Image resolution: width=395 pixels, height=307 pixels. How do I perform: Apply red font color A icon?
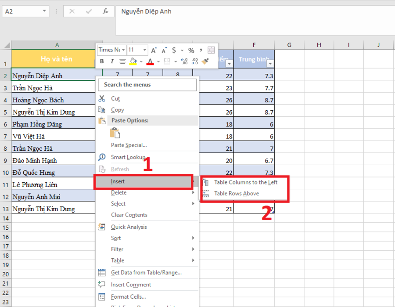point(150,61)
